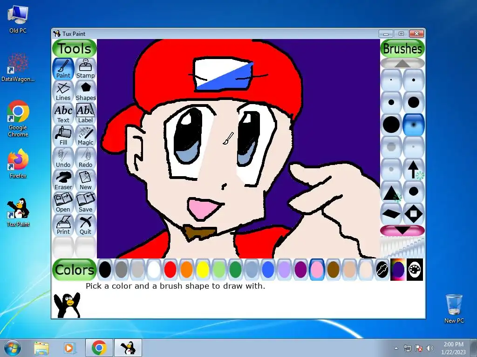
Task: Open the Old PC desktop shortcut
Action: 18,20
